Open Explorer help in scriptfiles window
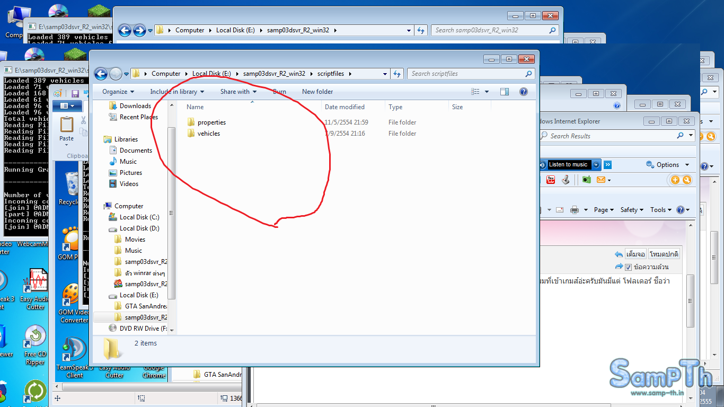The height and width of the screenshot is (407, 724). point(524,92)
